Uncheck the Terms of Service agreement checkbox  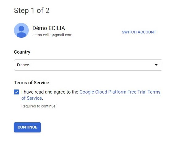[x=16, y=92]
